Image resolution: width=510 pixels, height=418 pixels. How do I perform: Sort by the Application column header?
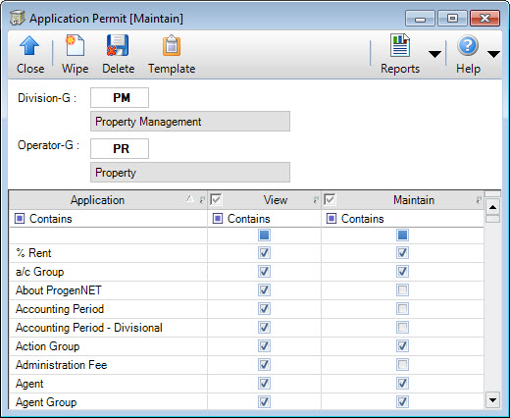pyautogui.click(x=97, y=200)
